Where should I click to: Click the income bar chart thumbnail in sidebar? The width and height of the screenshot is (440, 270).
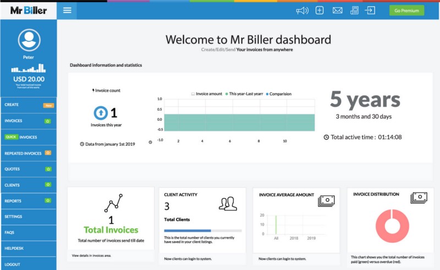(x=29, y=69)
